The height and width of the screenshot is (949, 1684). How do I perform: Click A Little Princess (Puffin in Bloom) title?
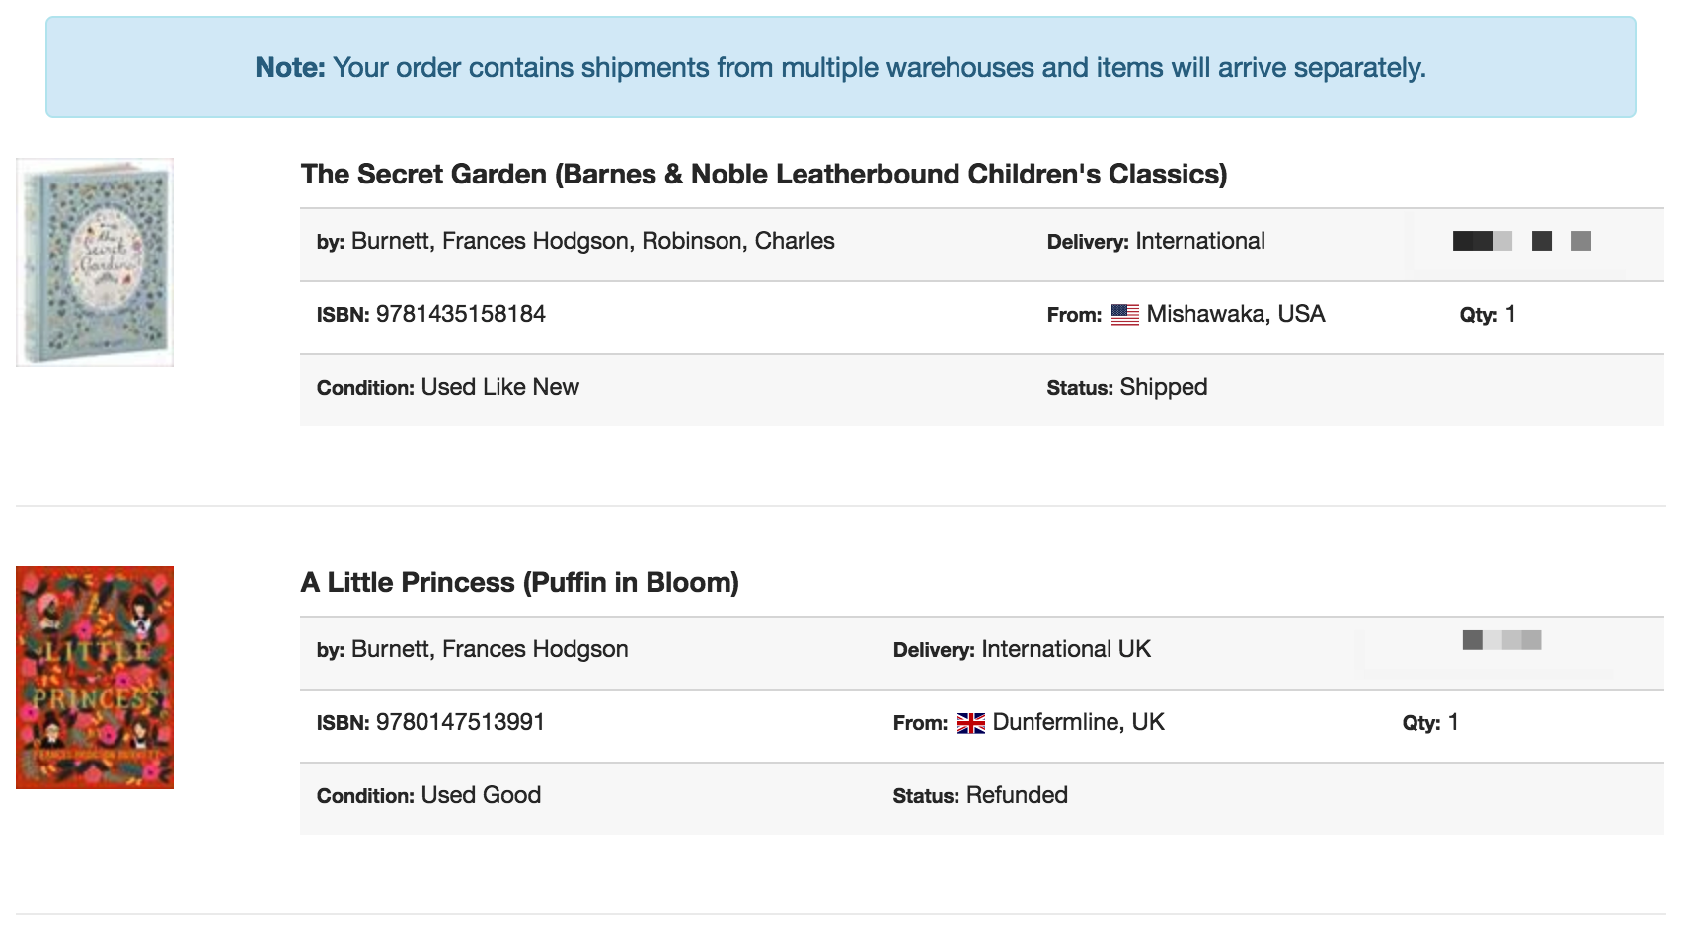[x=519, y=583]
